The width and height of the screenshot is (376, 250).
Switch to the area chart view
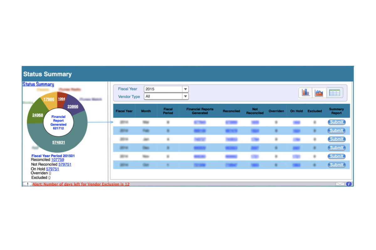[x=319, y=92]
